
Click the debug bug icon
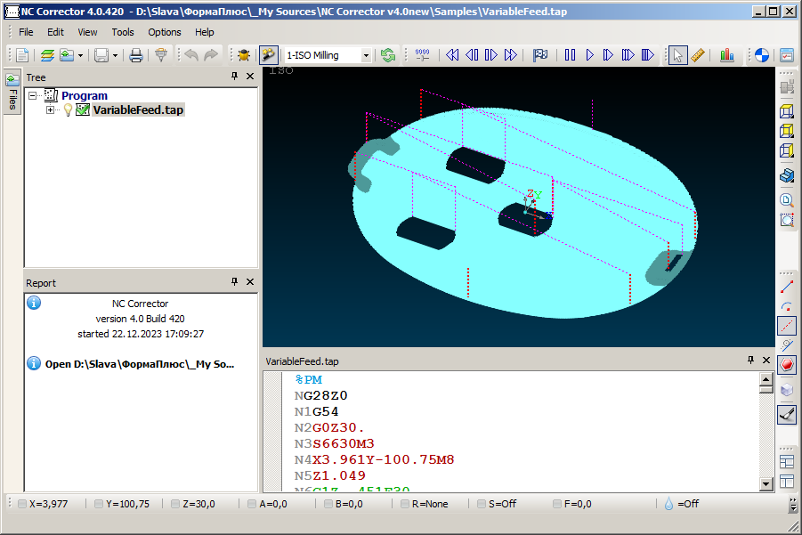(243, 55)
